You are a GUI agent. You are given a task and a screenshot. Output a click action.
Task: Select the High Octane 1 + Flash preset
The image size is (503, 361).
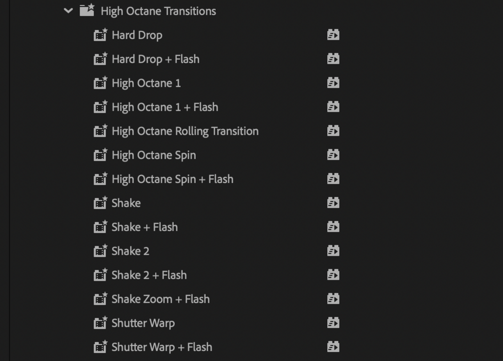pyautogui.click(x=165, y=107)
